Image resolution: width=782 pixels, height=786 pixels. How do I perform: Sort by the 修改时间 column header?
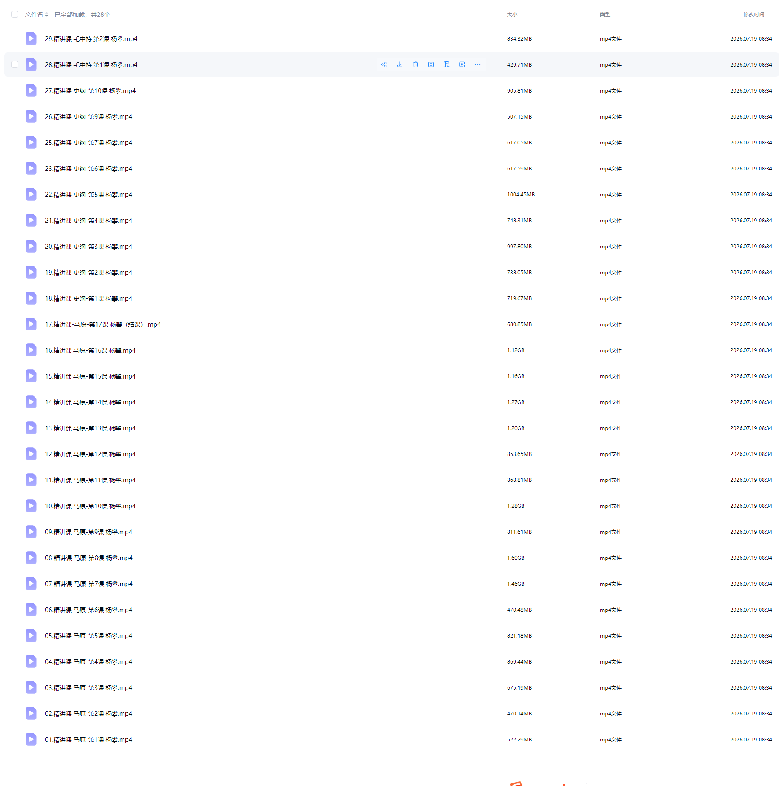pos(754,15)
